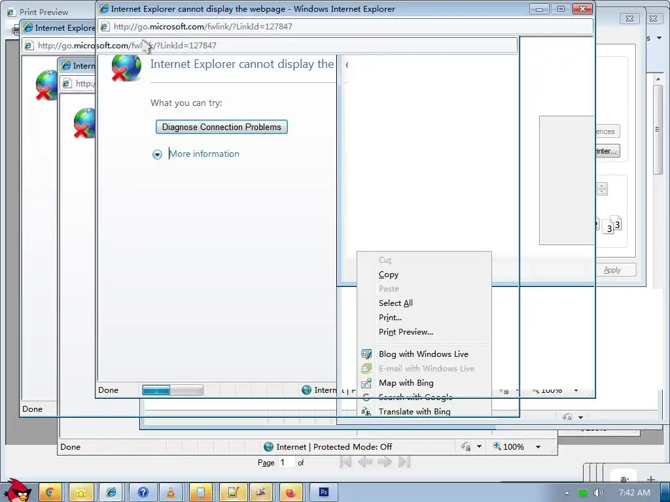Open Internet Explorer taskbar icon
Viewport: 670px width, 502px height.
(111, 493)
